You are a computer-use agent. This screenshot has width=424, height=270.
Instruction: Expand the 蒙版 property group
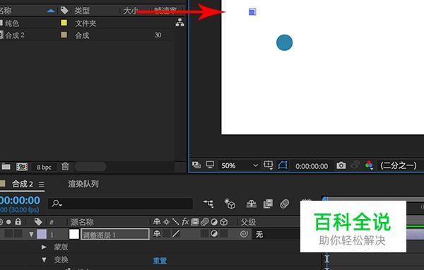pyautogui.click(x=44, y=247)
